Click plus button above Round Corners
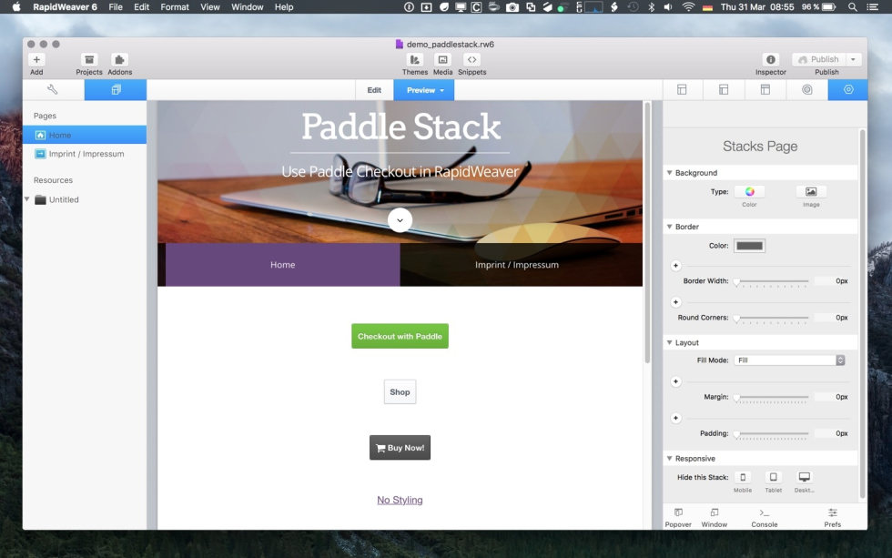The image size is (892, 558). point(675,302)
